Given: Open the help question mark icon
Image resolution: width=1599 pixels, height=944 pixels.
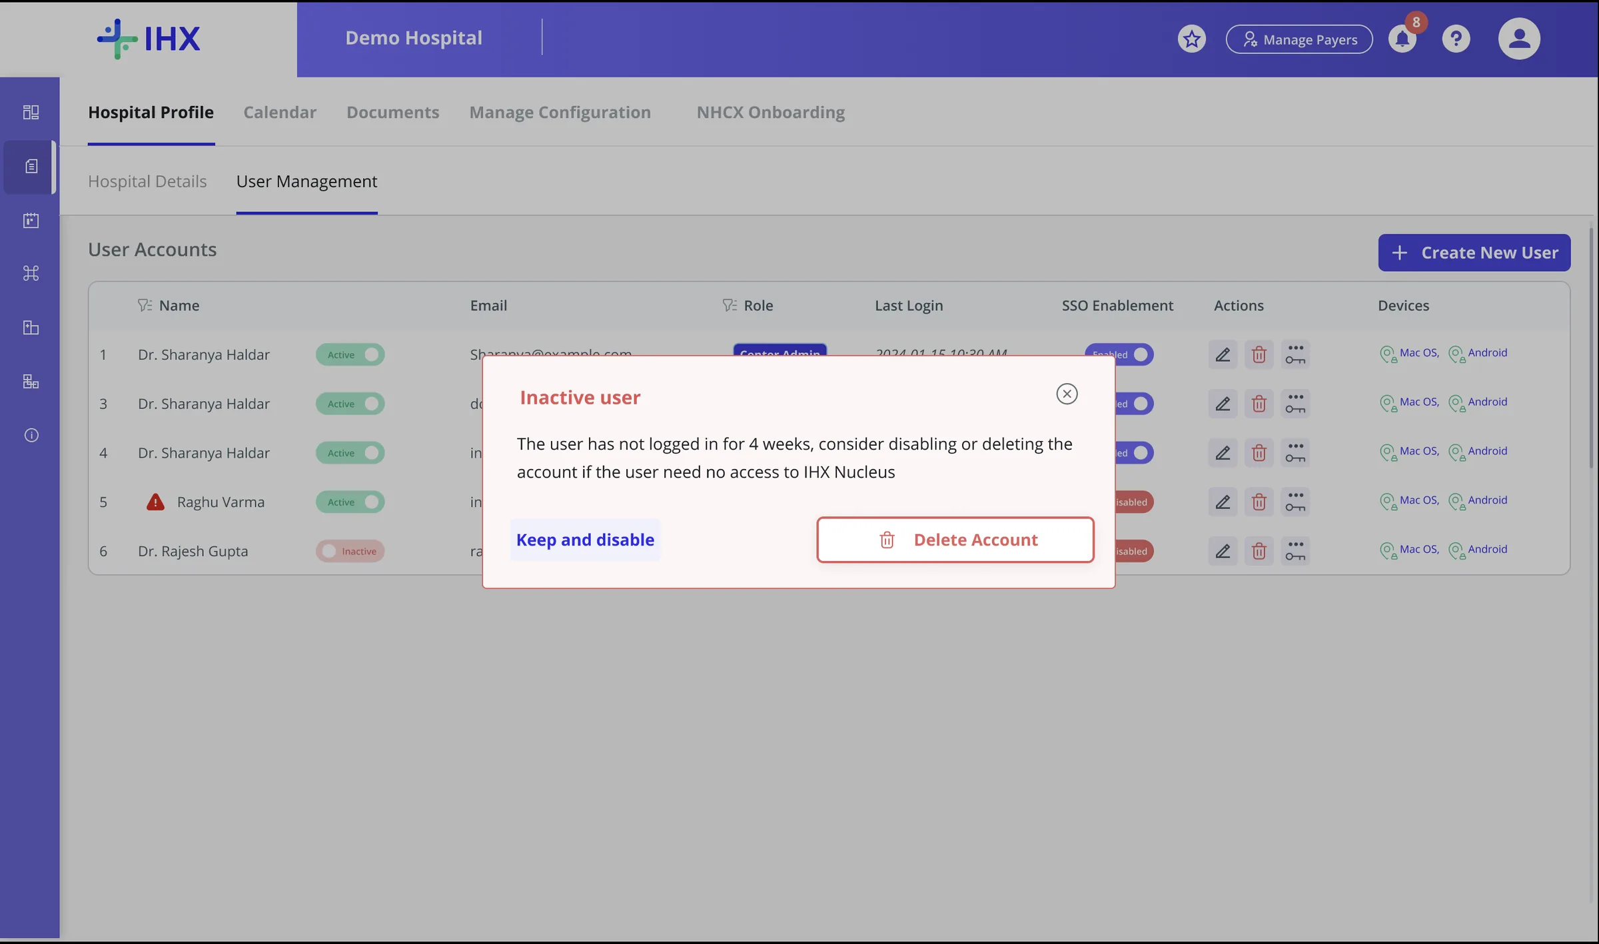Looking at the screenshot, I should click(1456, 39).
